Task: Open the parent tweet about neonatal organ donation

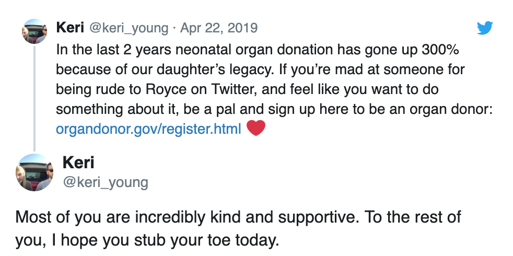Action: tap(274, 89)
